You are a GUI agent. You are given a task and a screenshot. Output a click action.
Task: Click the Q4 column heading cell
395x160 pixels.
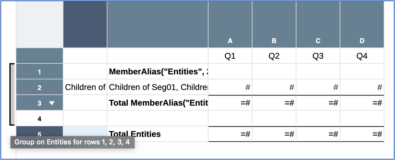point(362,56)
